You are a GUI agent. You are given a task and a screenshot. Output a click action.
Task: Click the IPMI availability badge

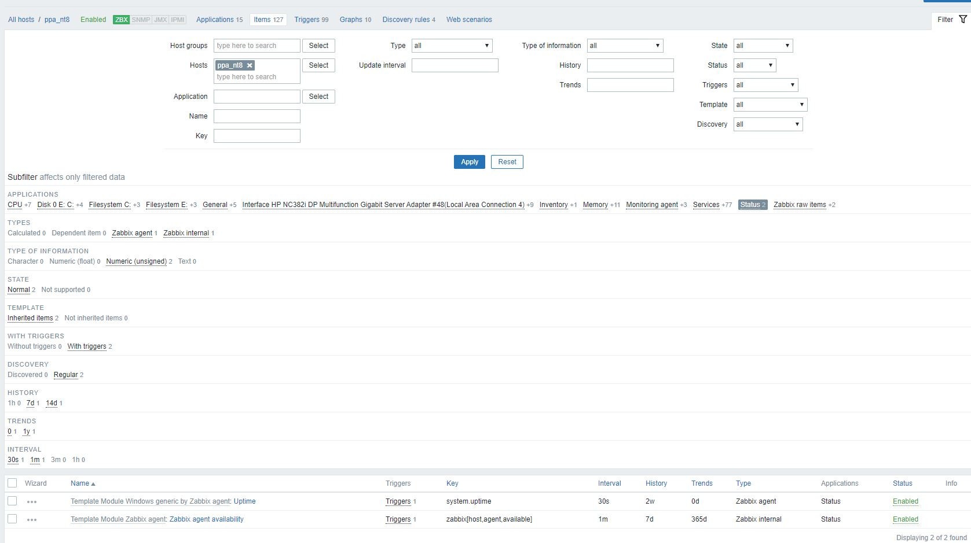(178, 20)
